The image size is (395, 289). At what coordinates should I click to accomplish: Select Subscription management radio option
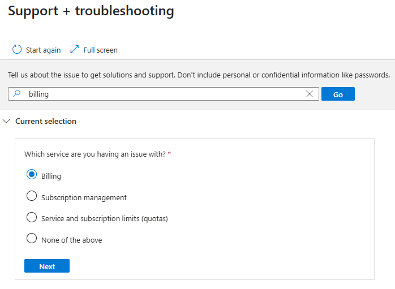coord(32,196)
